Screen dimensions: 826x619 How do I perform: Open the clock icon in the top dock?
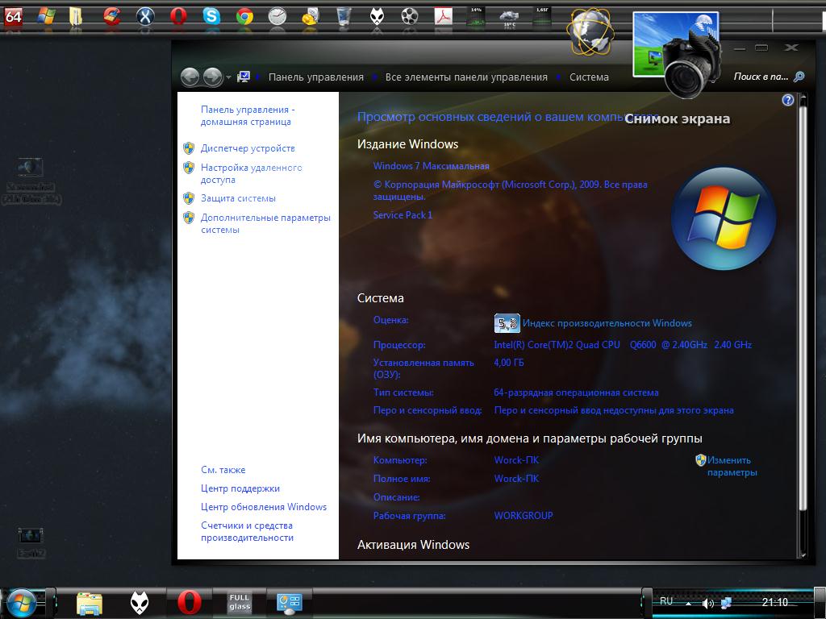click(277, 17)
